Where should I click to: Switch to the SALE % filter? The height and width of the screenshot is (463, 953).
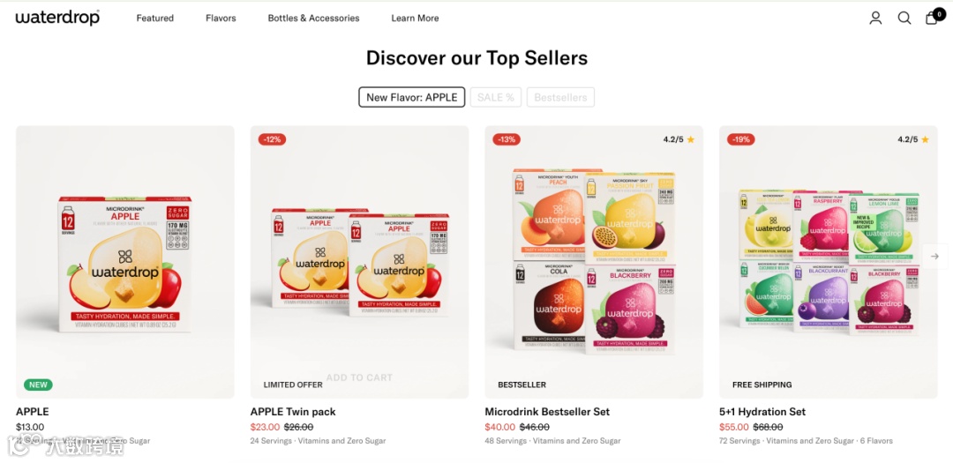pos(495,97)
